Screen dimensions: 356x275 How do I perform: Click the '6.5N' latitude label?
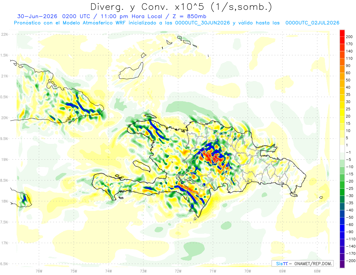(x=4, y=264)
